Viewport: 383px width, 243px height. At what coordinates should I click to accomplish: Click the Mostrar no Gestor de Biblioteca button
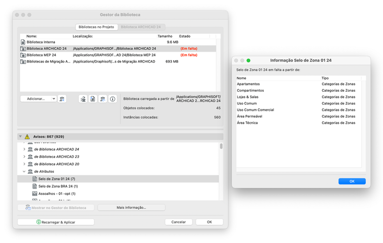click(x=56, y=208)
